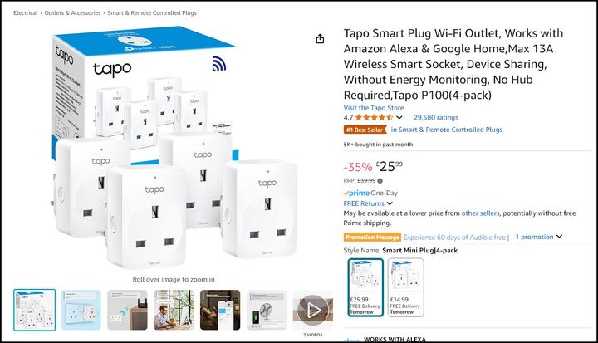Select the £14.99 style option
Screen dimensions: 598x343
pos(406,287)
